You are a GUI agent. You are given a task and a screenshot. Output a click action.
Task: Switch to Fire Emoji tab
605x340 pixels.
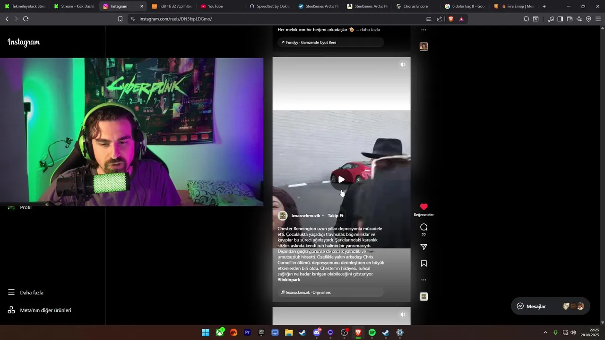click(514, 6)
